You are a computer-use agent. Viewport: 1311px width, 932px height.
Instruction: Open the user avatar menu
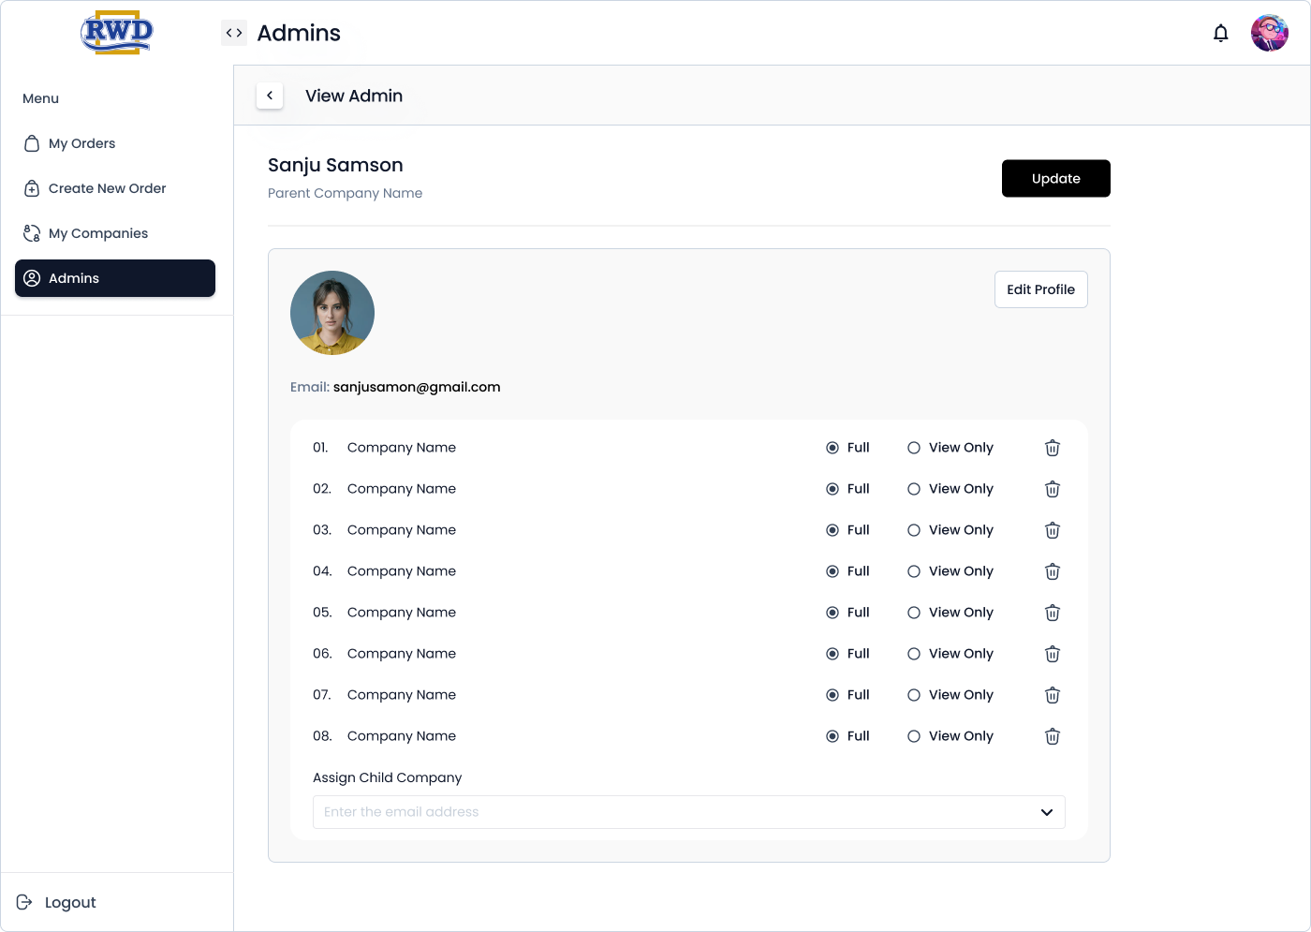pos(1270,33)
